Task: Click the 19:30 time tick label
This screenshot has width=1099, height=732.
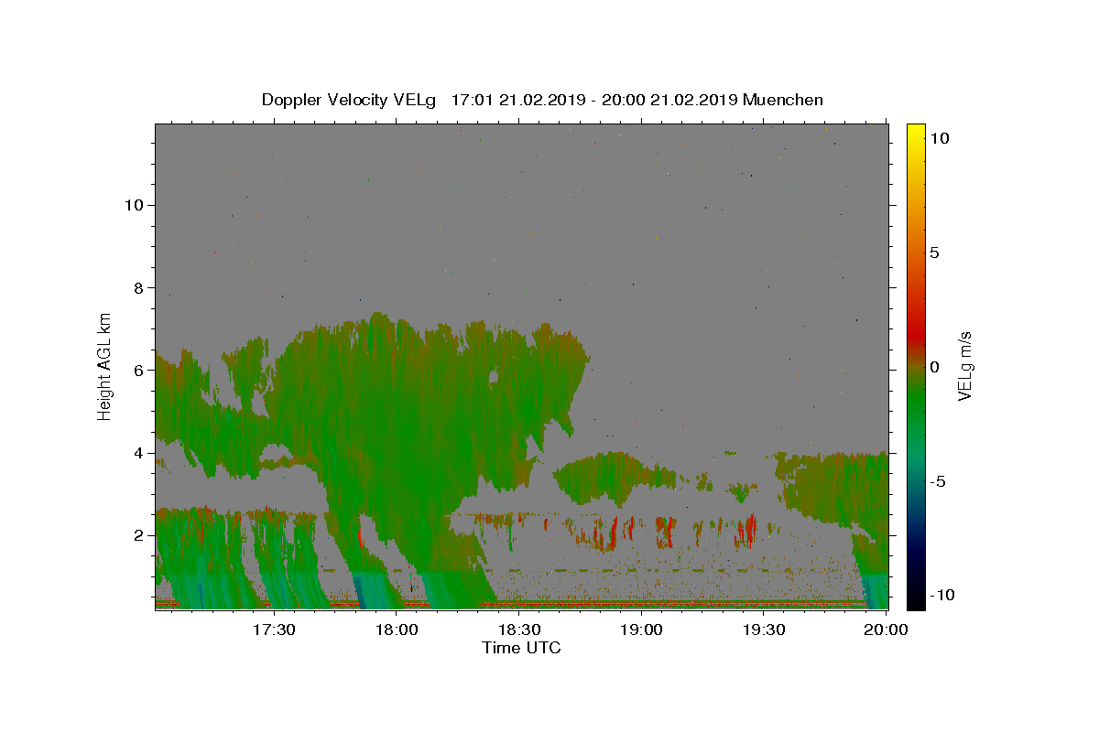Action: coord(764,630)
